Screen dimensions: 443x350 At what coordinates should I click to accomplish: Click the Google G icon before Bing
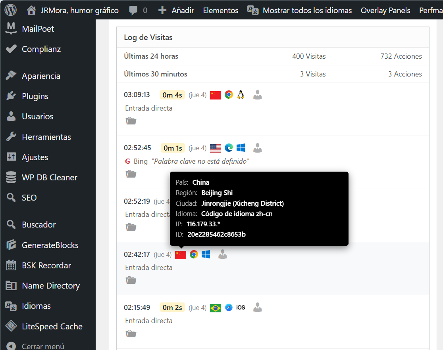tap(127, 161)
